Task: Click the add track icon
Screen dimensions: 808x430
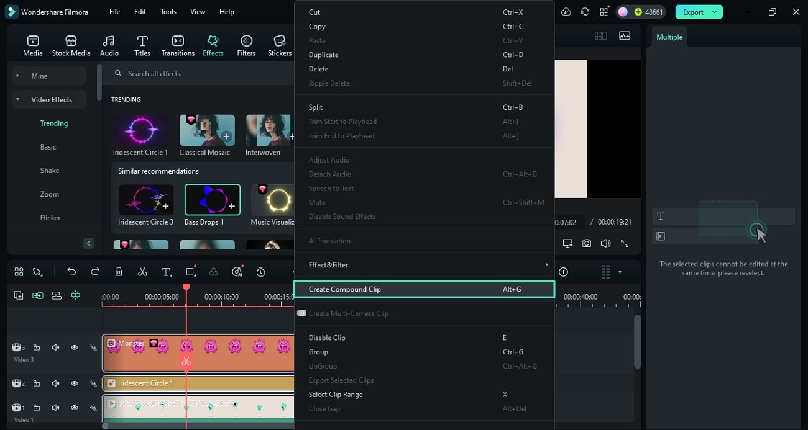Action: (x=18, y=295)
